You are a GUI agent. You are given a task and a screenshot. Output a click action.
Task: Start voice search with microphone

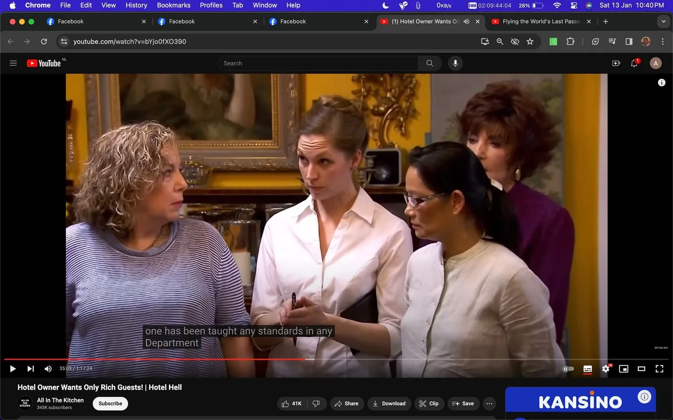point(455,63)
